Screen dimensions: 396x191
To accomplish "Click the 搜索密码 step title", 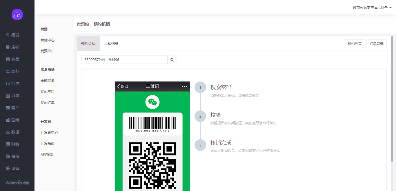I will point(221,87).
